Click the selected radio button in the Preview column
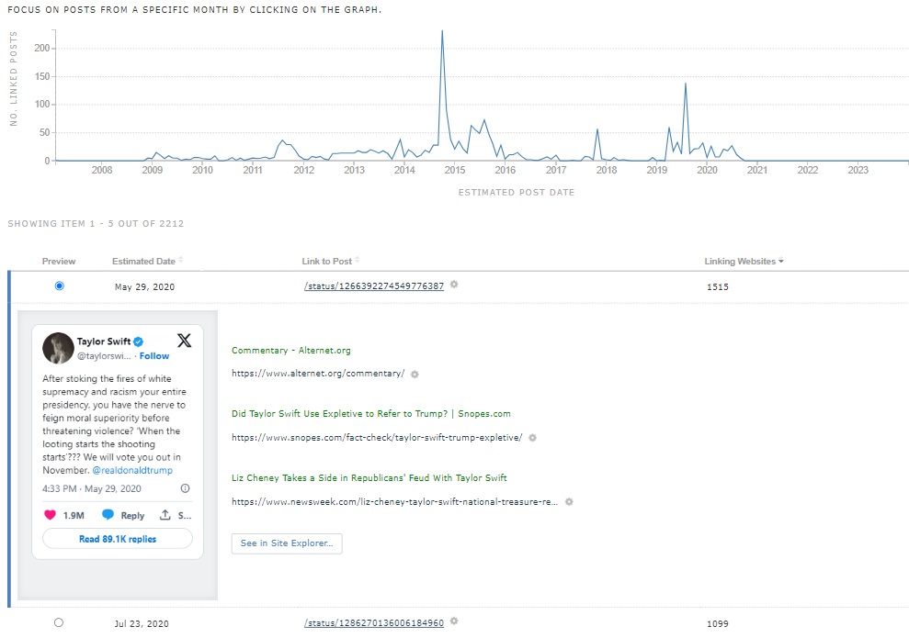This screenshot has width=909, height=638. pyautogui.click(x=59, y=285)
